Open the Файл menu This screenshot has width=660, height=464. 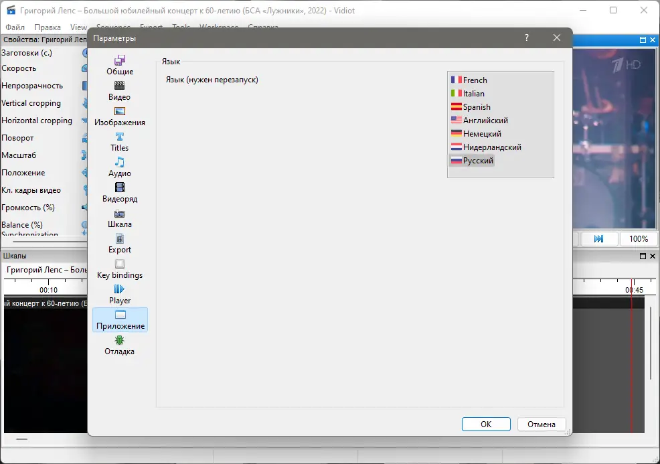click(15, 27)
